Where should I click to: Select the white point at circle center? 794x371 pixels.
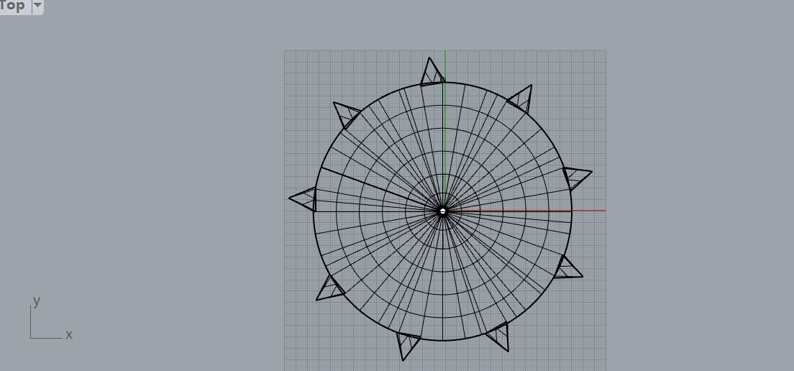tap(443, 211)
